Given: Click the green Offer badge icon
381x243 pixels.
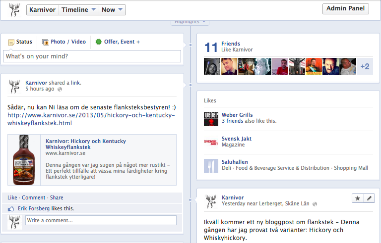Looking at the screenshot, I should [98, 42].
